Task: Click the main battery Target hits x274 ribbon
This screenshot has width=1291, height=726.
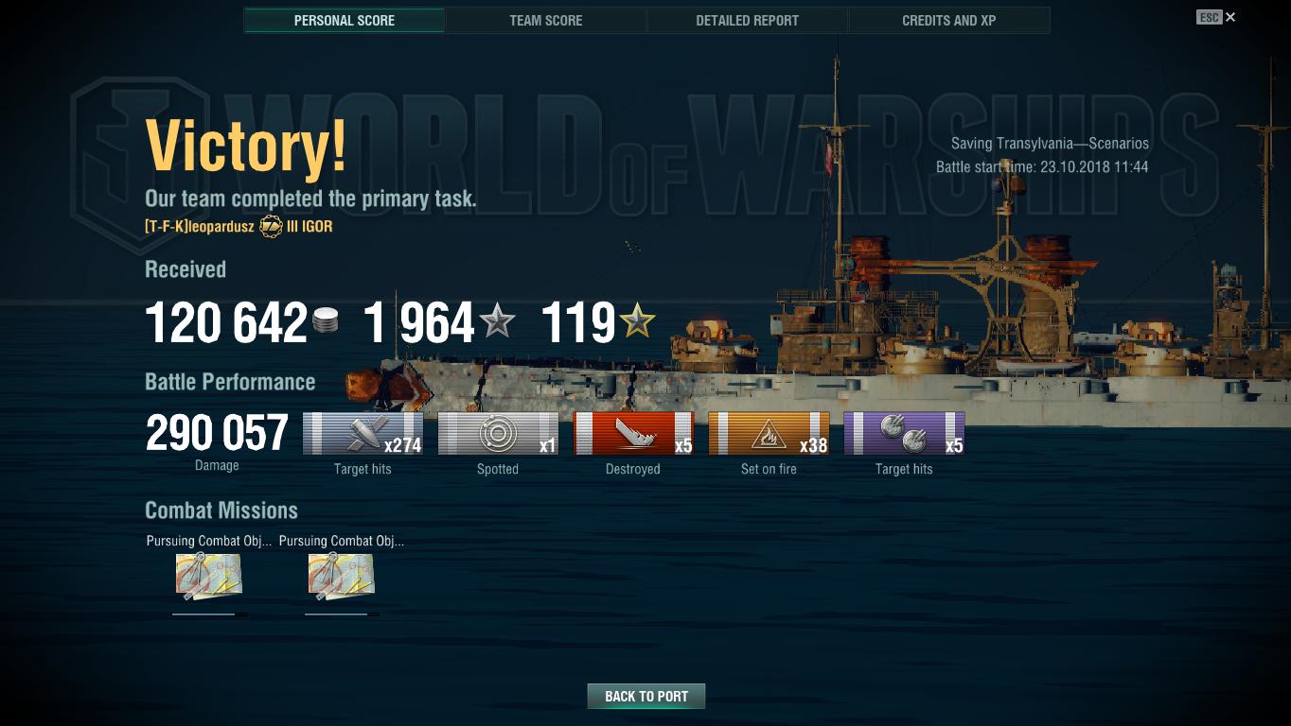Action: [x=363, y=434]
